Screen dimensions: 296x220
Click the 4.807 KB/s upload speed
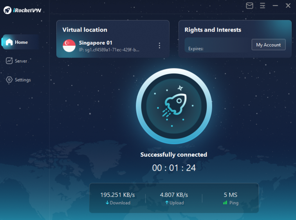174,195
